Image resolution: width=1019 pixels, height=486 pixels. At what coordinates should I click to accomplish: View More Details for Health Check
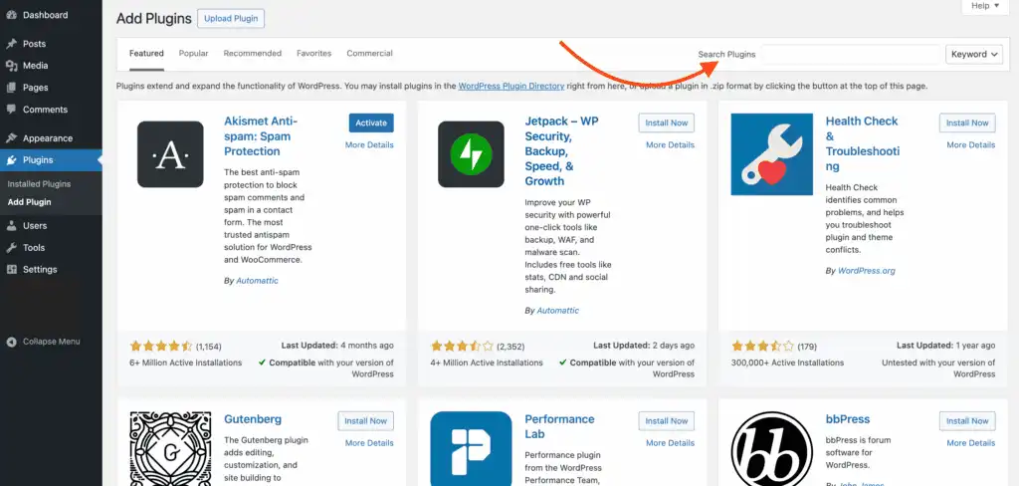coord(970,144)
